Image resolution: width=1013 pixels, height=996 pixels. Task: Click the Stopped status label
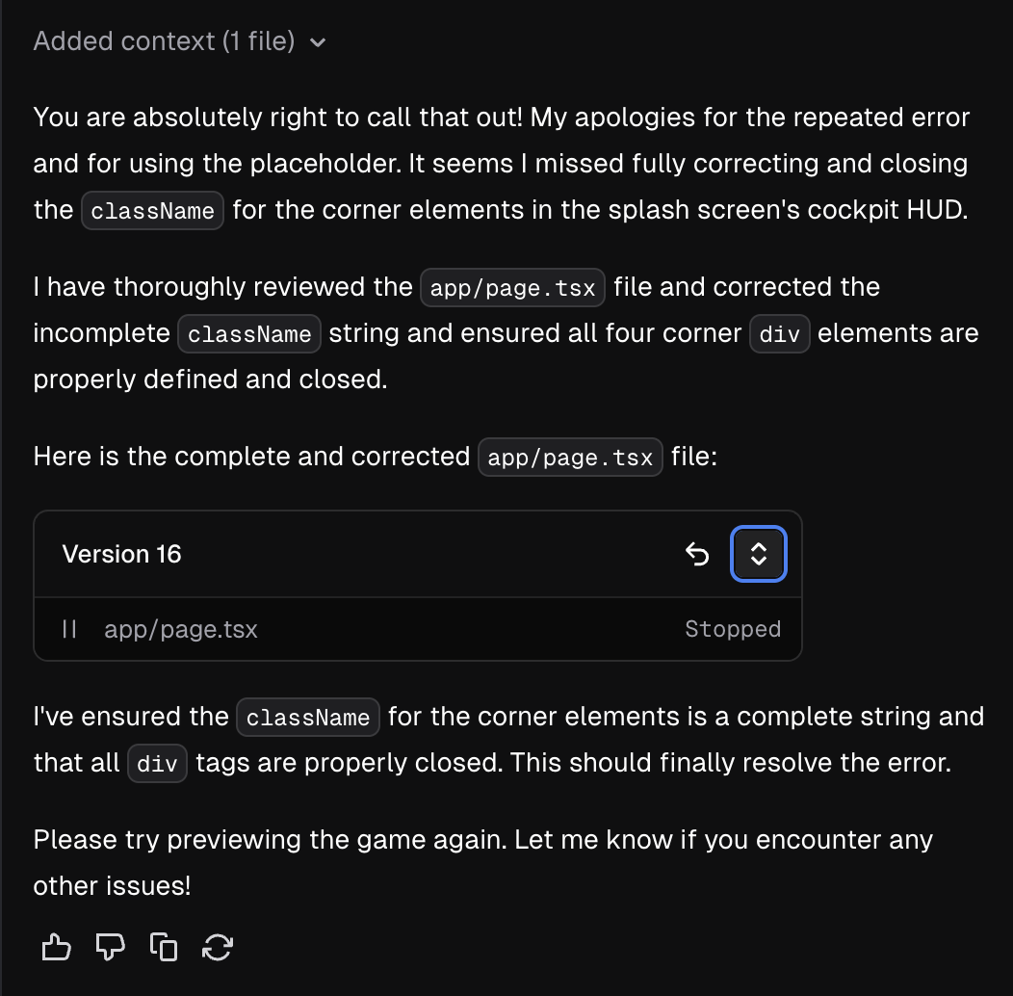(x=733, y=629)
